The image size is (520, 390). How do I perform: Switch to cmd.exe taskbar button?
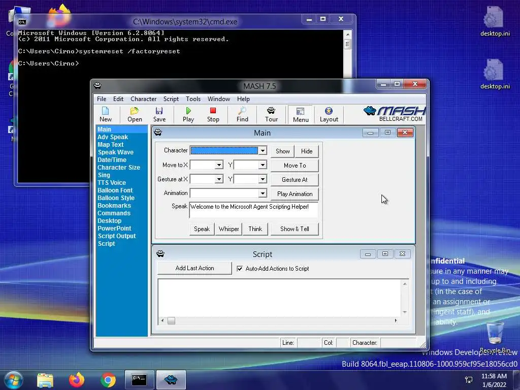pyautogui.click(x=139, y=380)
